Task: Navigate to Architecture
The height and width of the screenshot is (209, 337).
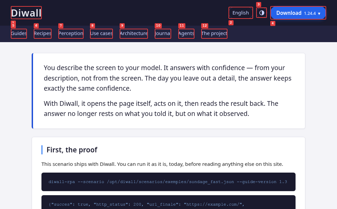Action: click(x=134, y=34)
